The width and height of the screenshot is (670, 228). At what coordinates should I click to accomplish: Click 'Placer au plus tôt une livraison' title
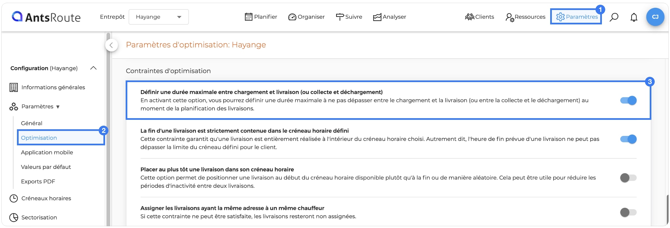point(217,169)
